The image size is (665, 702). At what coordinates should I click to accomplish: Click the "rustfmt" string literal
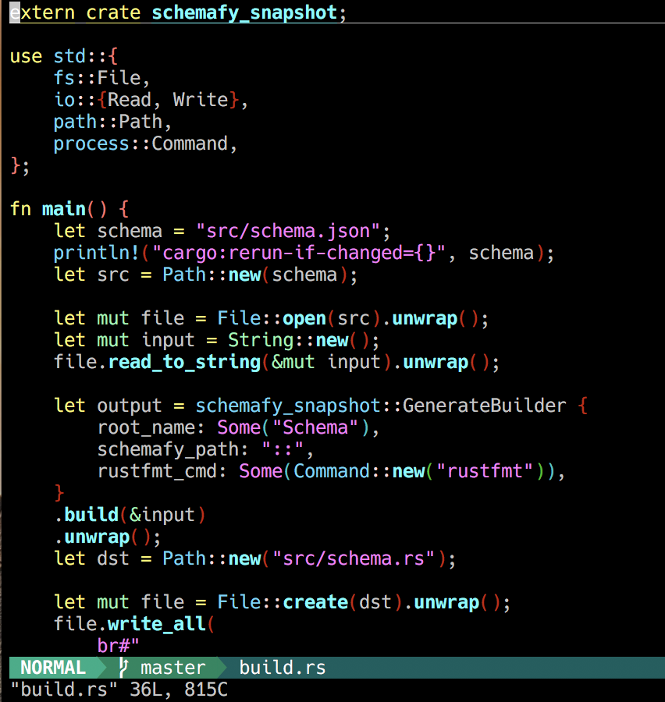pyautogui.click(x=485, y=471)
